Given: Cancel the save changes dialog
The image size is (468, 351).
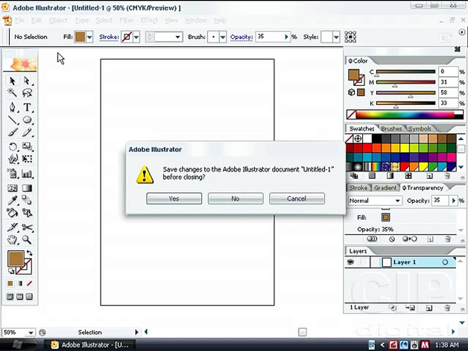Looking at the screenshot, I should click(297, 198).
